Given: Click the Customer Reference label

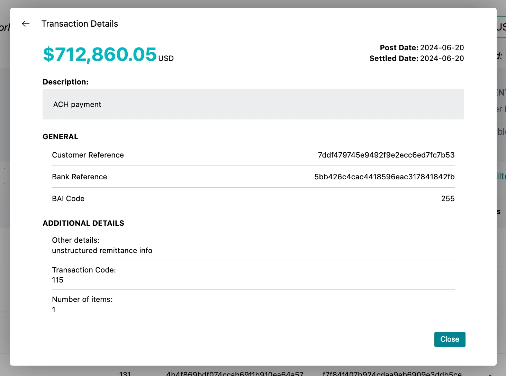Looking at the screenshot, I should coord(88,155).
